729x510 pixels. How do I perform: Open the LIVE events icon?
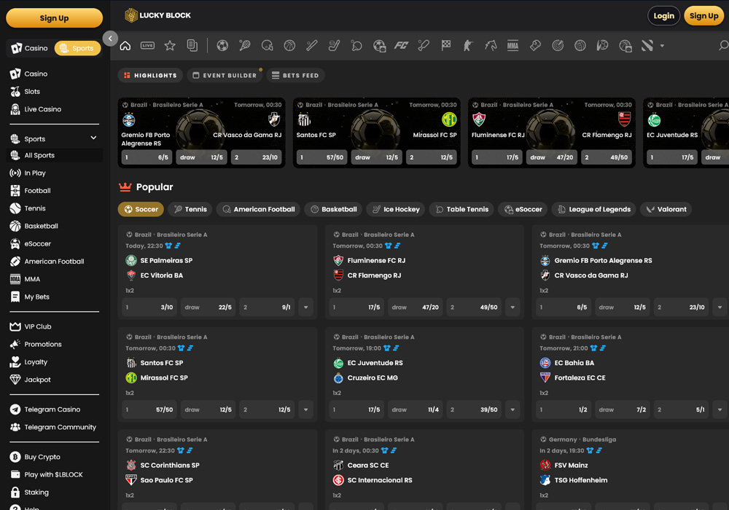[x=147, y=46]
